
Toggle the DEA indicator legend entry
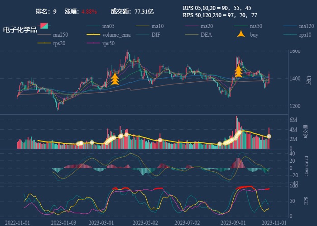[x=206, y=35]
